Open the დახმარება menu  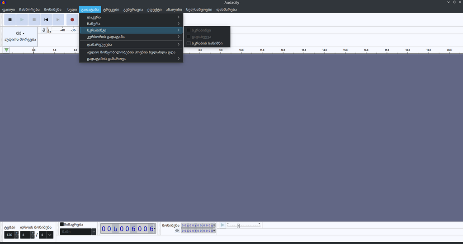227,9
